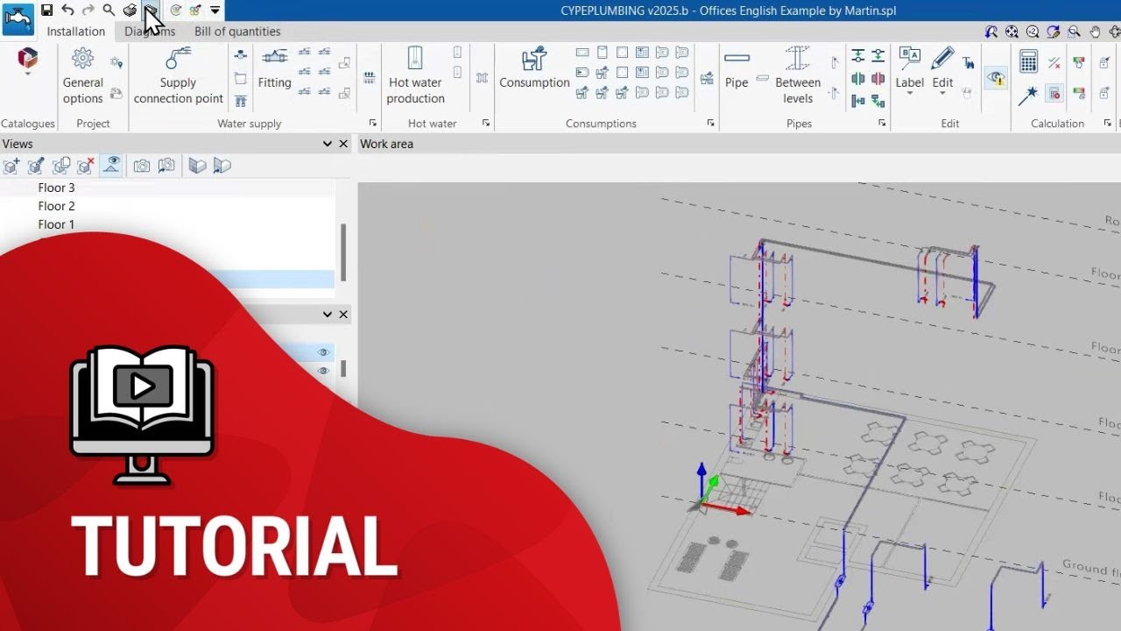Toggle the highlighted calculation icon beside magic wand

tap(1054, 93)
